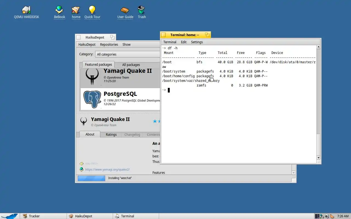This screenshot has height=219, width=351.
Task: Select the About tab
Action: coord(90,134)
